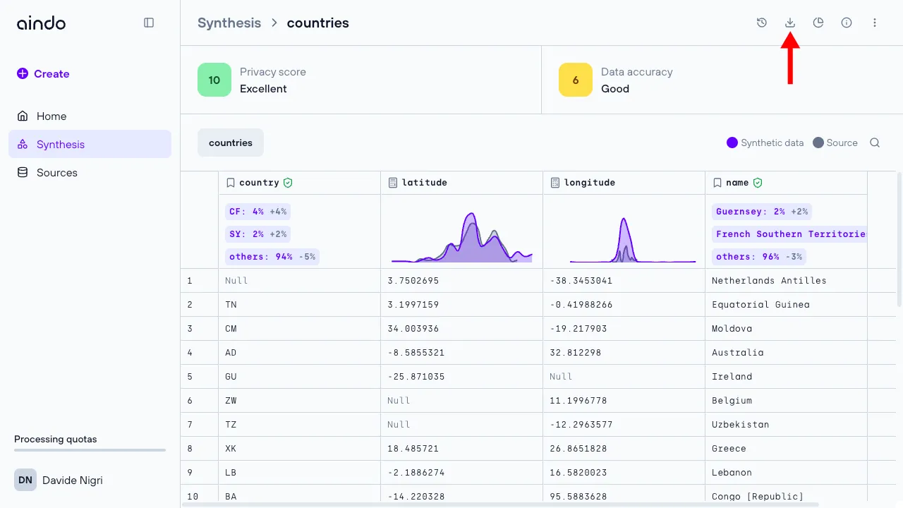Click the Home house icon

23,116
